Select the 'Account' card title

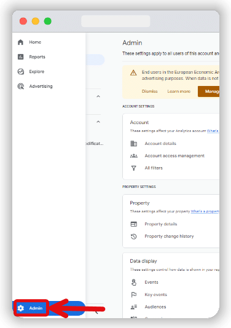pos(139,122)
